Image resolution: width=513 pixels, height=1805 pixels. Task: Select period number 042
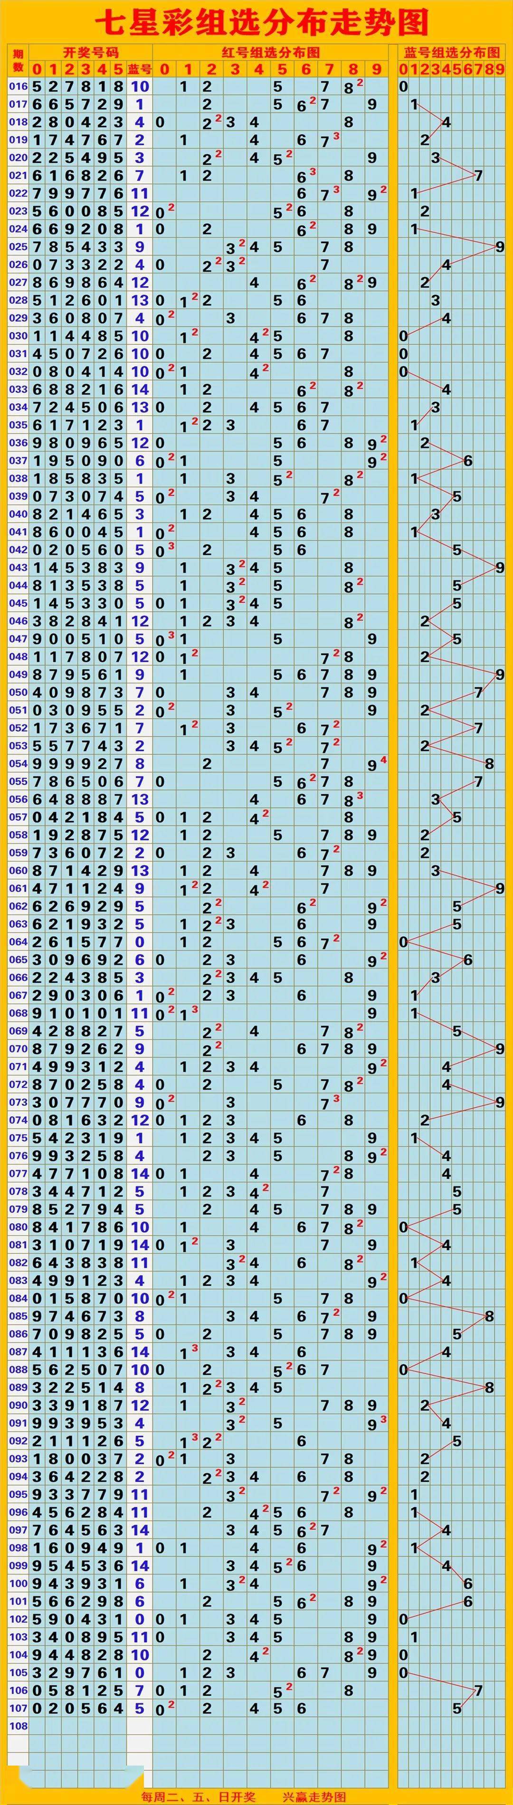[x=18, y=550]
